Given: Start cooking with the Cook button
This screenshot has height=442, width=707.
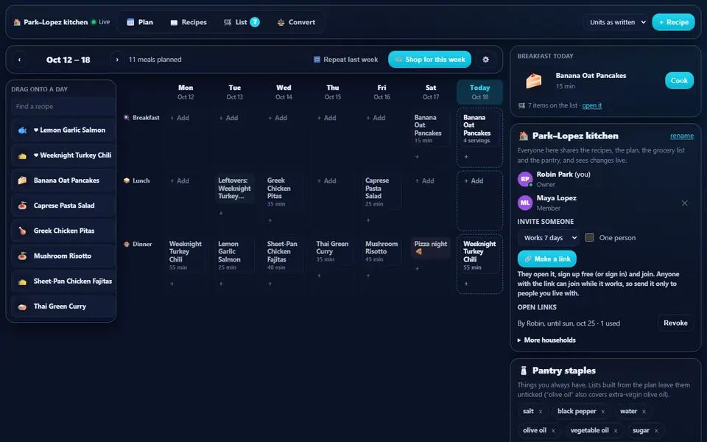Looking at the screenshot, I should 679,81.
